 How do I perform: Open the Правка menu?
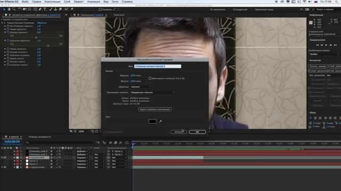point(36,2)
